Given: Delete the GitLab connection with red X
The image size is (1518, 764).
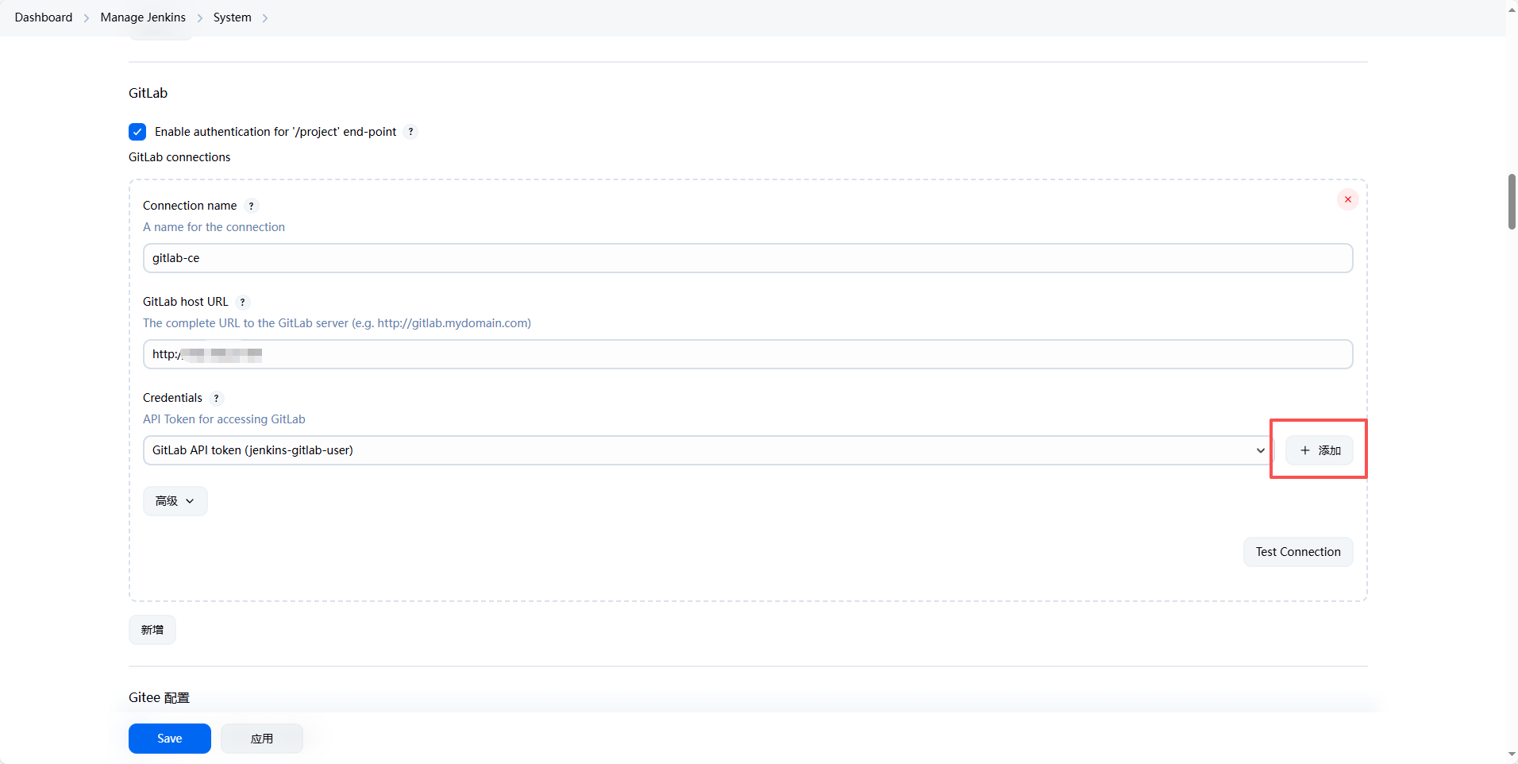Looking at the screenshot, I should [x=1347, y=199].
